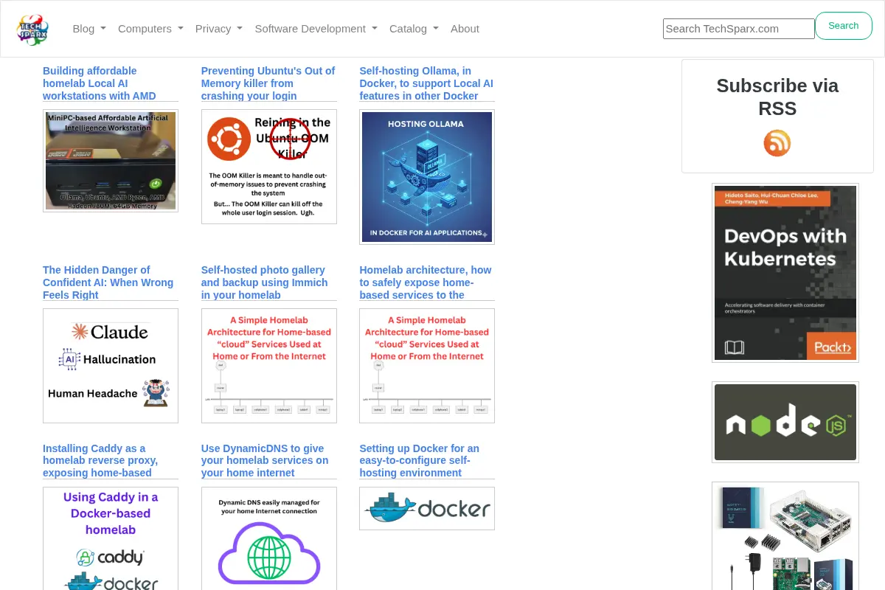The image size is (885, 590).
Task: Click the Claude Hallucination thumbnail image
Action: [x=111, y=366]
